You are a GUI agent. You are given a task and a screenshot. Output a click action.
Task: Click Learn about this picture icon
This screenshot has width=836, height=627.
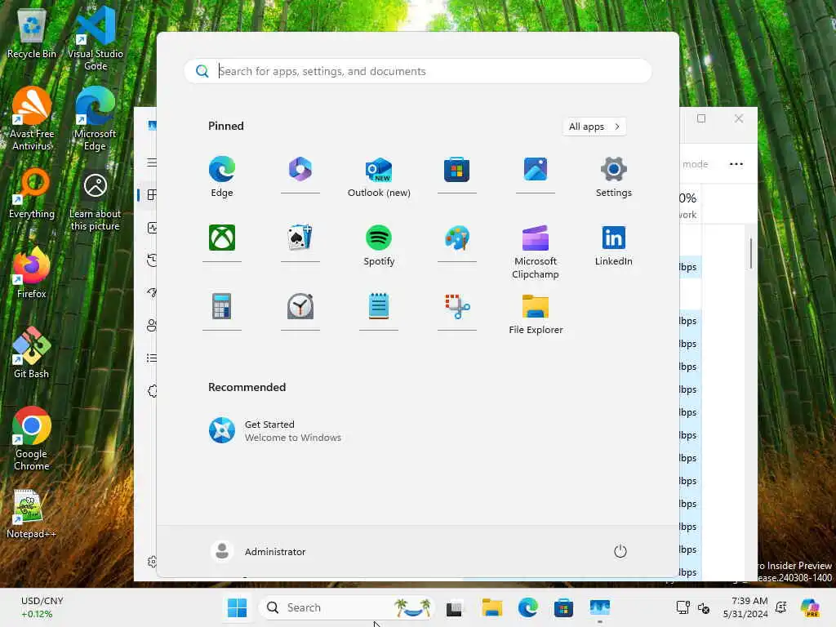pos(95,202)
